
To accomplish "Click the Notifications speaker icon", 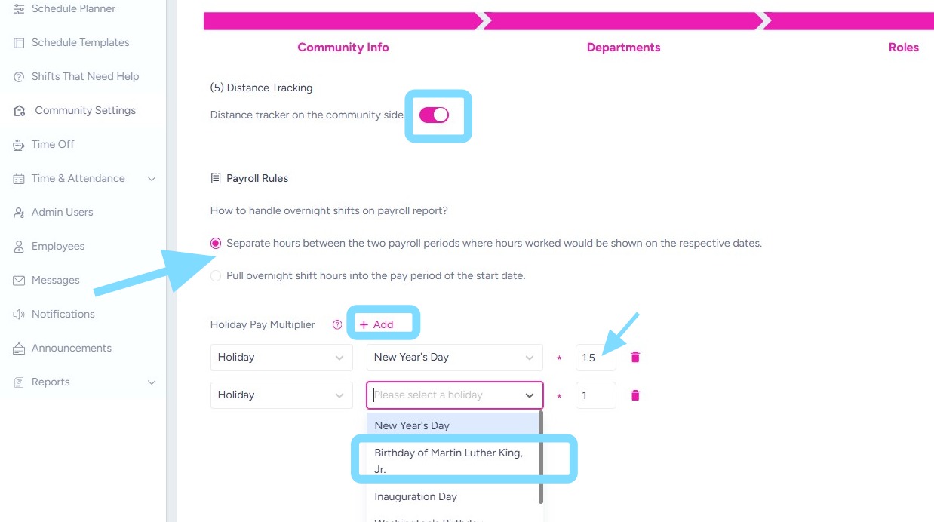I will click(19, 315).
